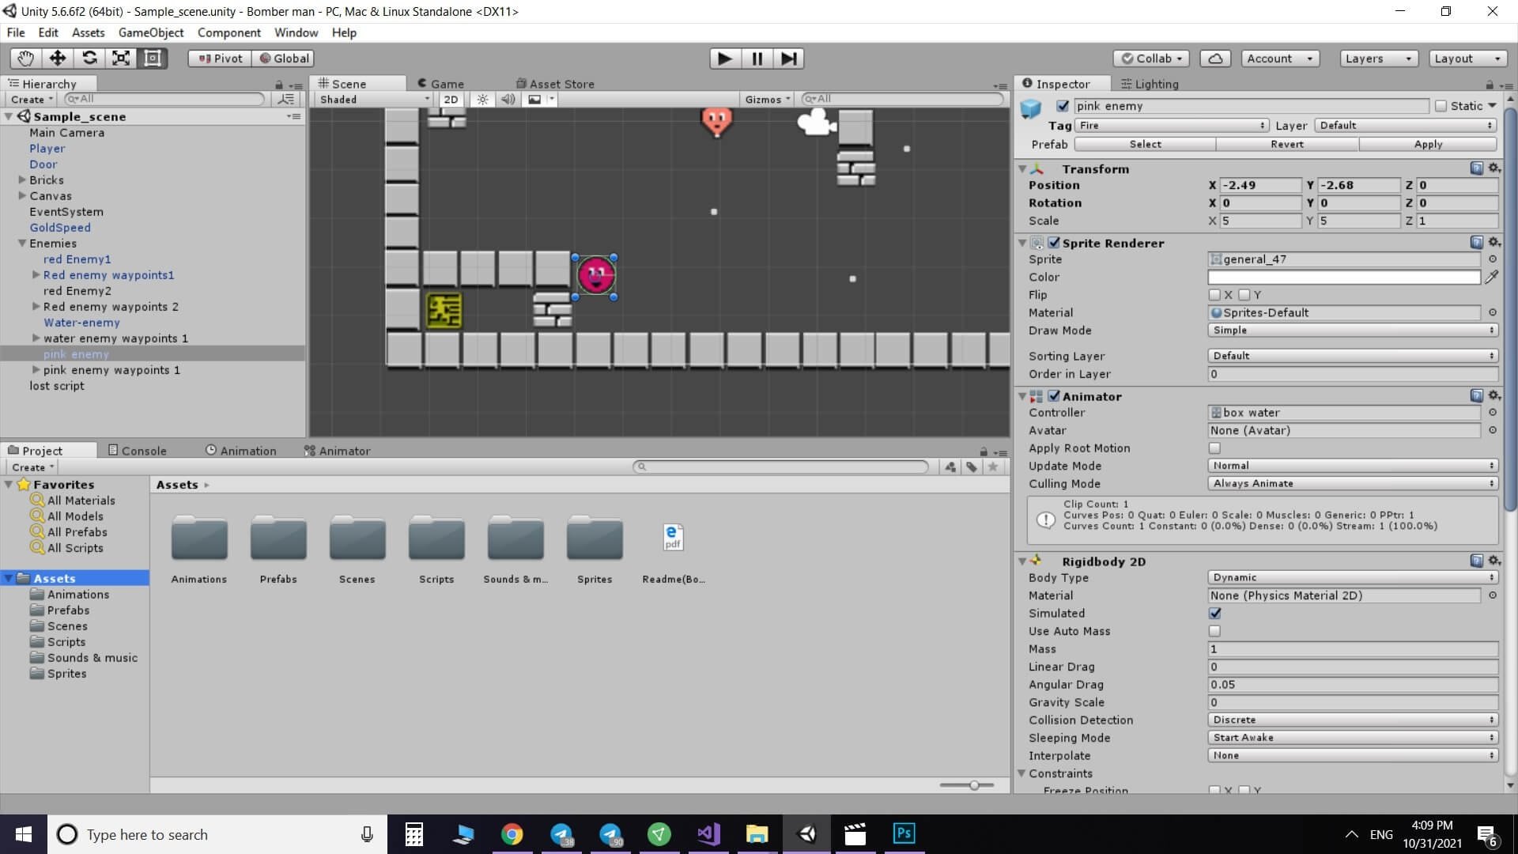
Task: Enable Flip X checkbox
Action: 1214,295
